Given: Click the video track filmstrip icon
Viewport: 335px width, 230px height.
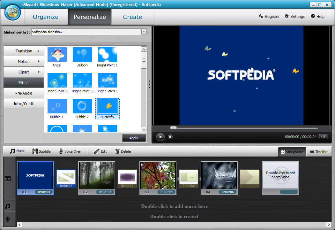Looking at the screenshot, I should coord(8,179).
